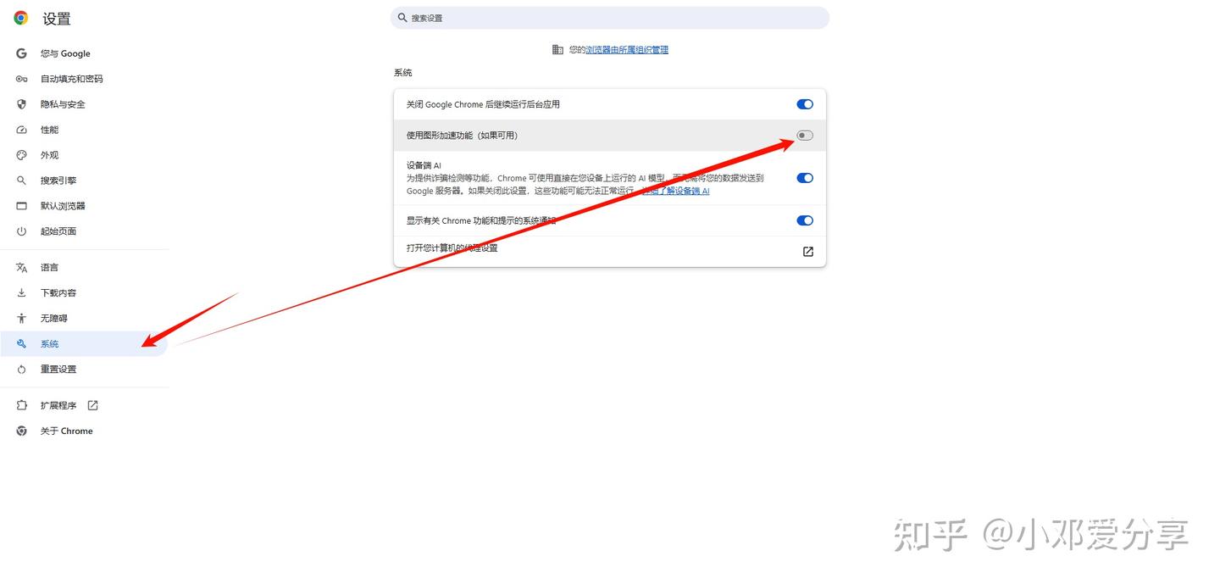Click the wrench icon for 系统
The width and height of the screenshot is (1220, 584).
coord(22,343)
